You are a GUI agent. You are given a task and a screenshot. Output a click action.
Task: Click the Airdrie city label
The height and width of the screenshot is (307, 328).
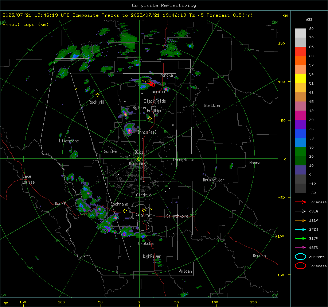[x=144, y=195]
